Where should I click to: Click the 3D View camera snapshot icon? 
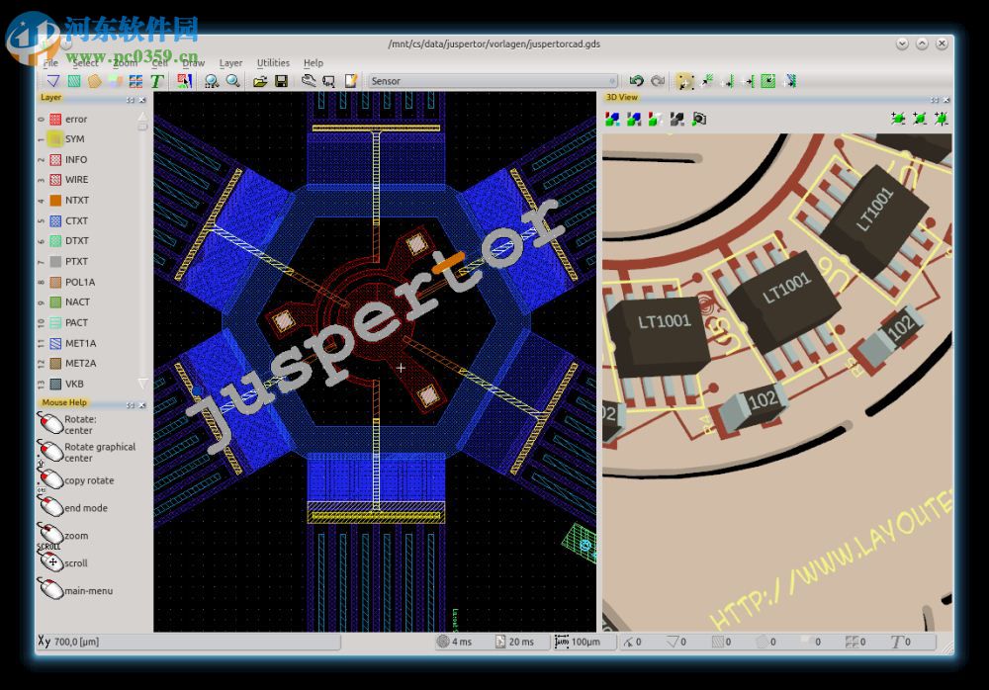point(699,119)
